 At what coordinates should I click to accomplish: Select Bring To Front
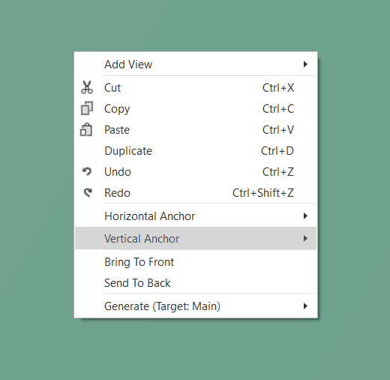196,262
